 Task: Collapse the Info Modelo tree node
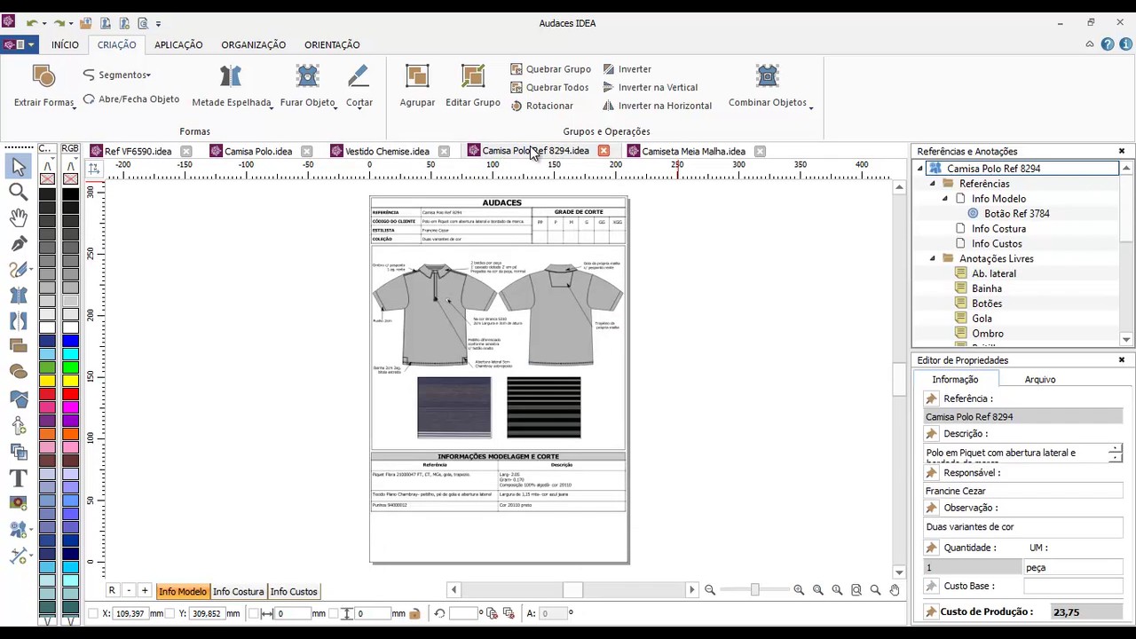[944, 199]
